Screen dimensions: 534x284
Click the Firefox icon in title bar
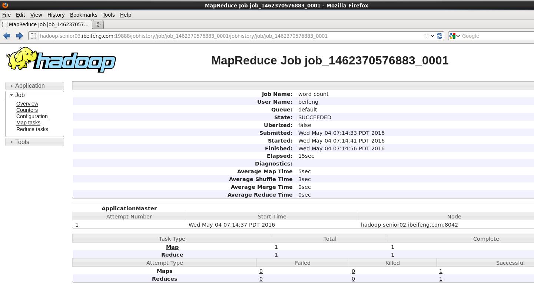(x=5, y=5)
